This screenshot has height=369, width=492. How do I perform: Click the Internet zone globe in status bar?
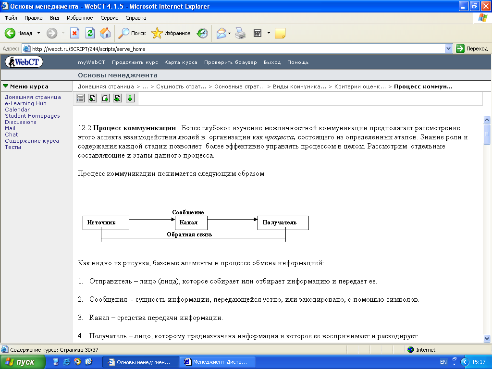pos(410,350)
